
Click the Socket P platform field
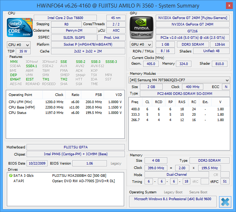(x=88, y=45)
